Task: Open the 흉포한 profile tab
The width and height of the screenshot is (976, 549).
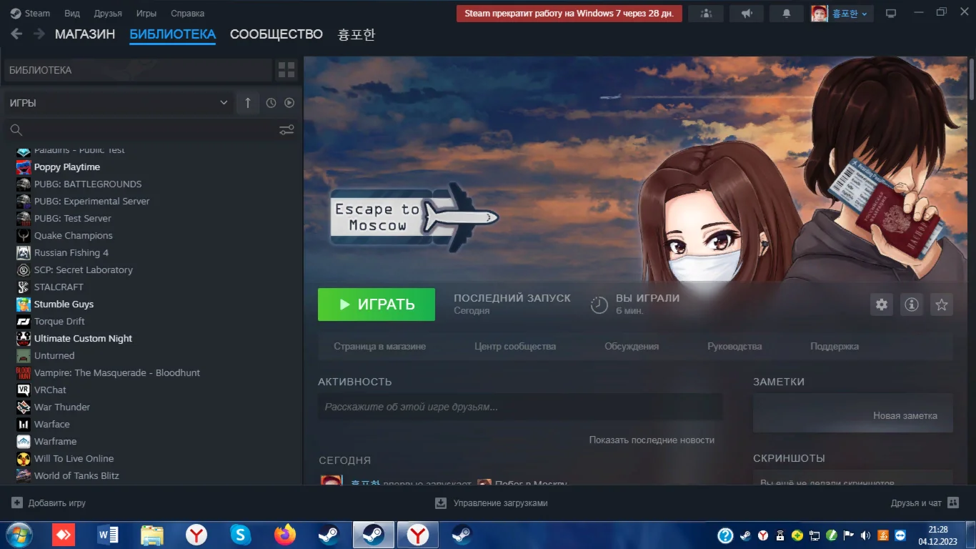Action: tap(357, 34)
